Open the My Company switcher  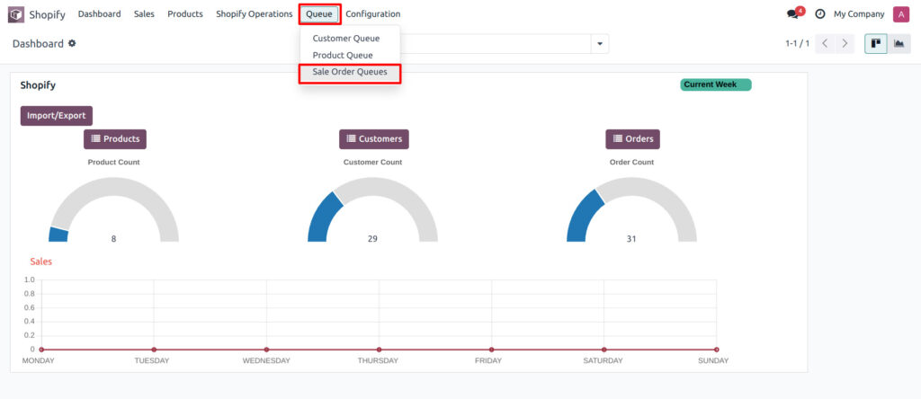[x=858, y=14]
